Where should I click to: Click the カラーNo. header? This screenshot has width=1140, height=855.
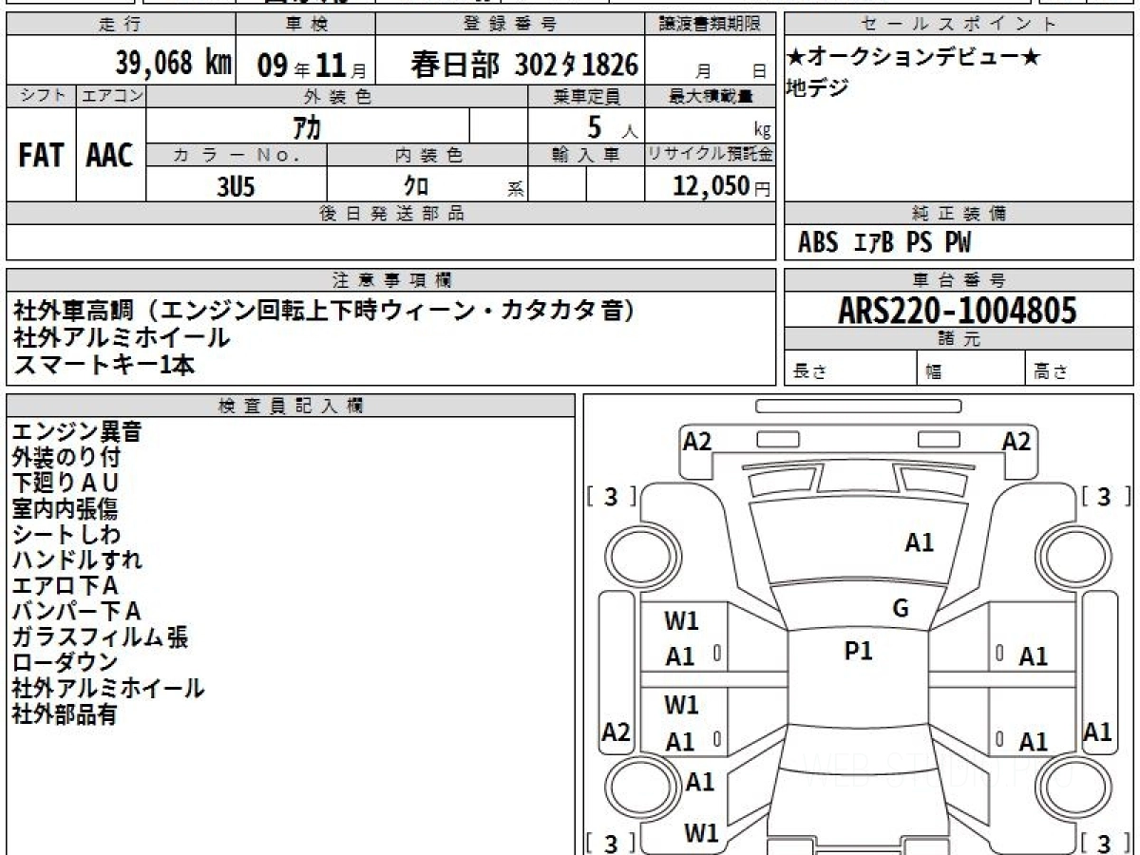[x=237, y=155]
